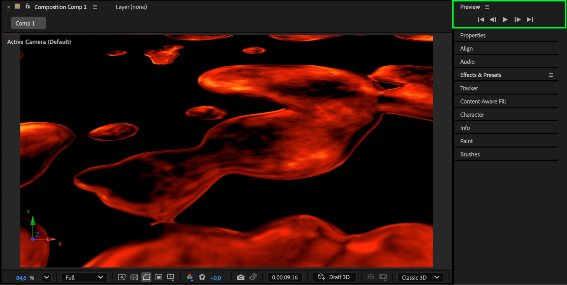Image resolution: width=567 pixels, height=285 pixels.
Task: Toggle mask and shape path visibility
Action: pyautogui.click(x=146, y=277)
